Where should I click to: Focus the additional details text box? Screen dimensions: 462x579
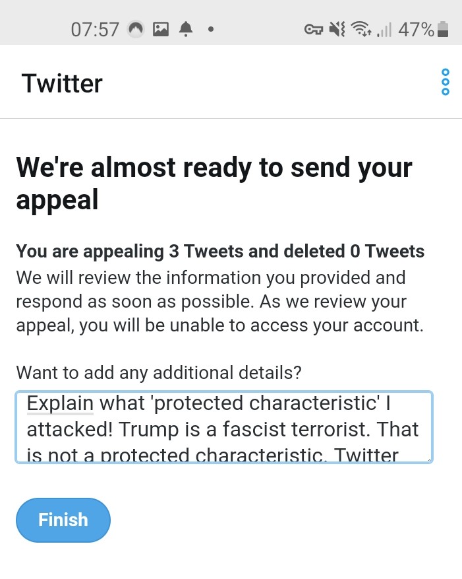point(224,428)
